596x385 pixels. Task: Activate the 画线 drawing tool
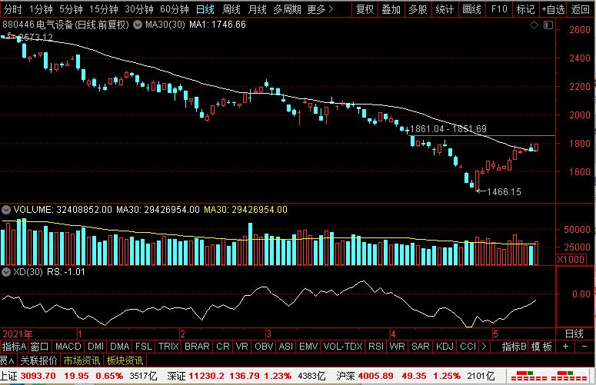471,9
